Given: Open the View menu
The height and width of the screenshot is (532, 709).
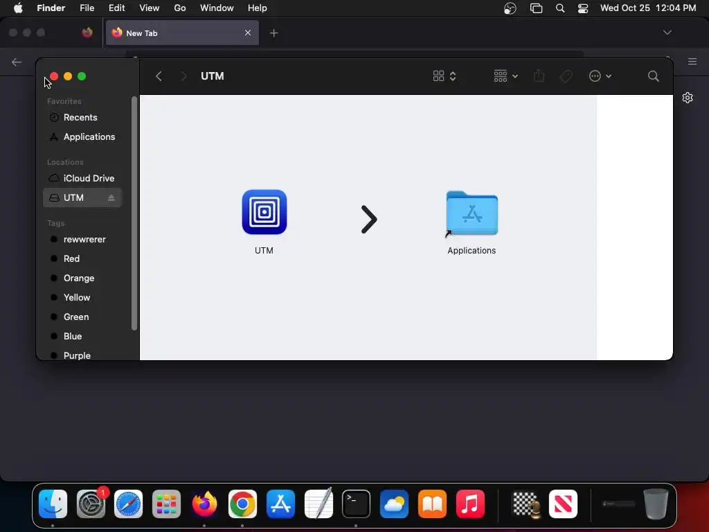Looking at the screenshot, I should (x=150, y=8).
